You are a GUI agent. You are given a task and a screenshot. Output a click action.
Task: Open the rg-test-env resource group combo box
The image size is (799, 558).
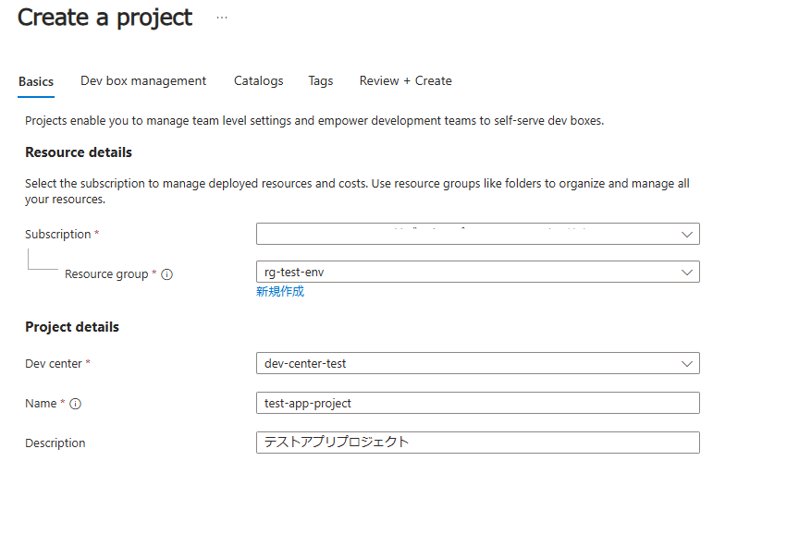coord(477,272)
